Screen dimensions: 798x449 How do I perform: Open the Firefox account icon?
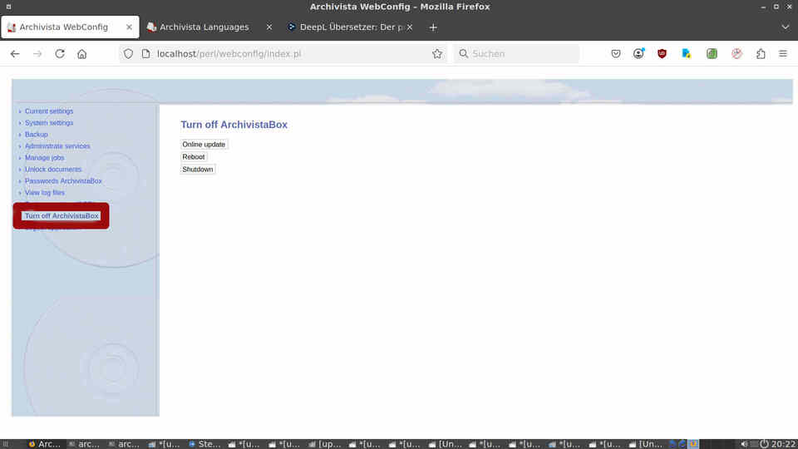(638, 53)
